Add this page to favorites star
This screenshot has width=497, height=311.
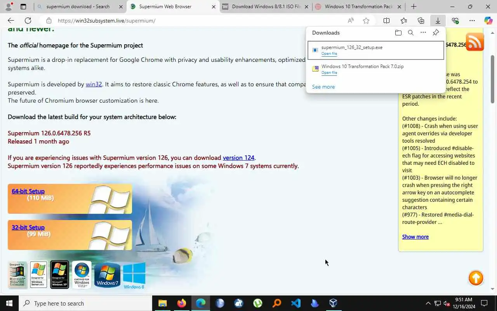tap(366, 21)
